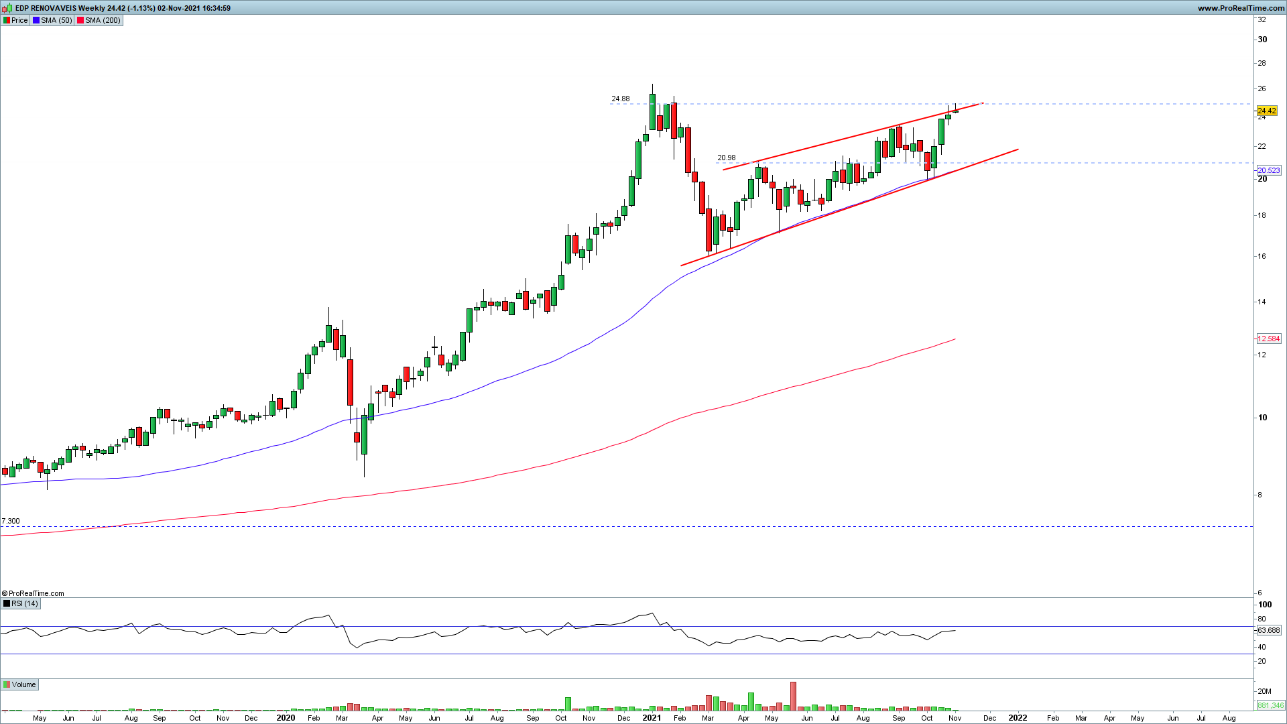Click the 24.88 resistance level label
1287x724 pixels.
620,99
